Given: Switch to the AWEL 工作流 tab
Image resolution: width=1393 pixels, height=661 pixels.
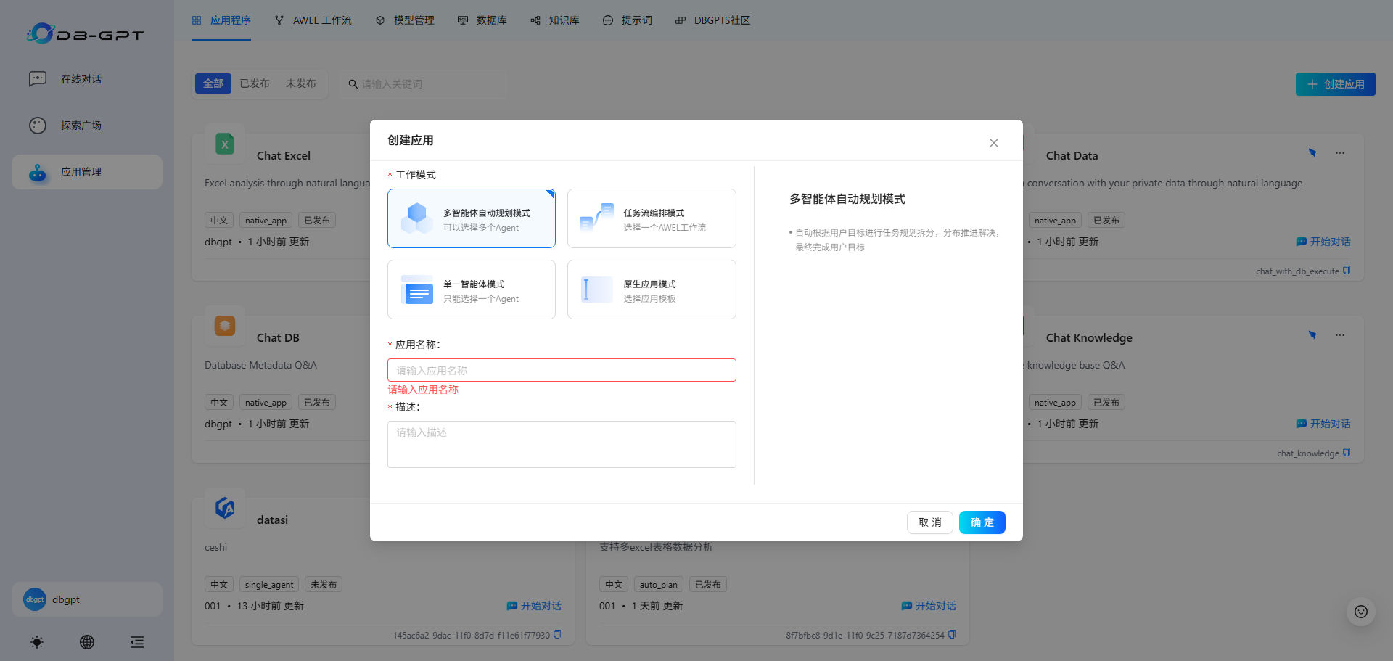Looking at the screenshot, I should (313, 20).
